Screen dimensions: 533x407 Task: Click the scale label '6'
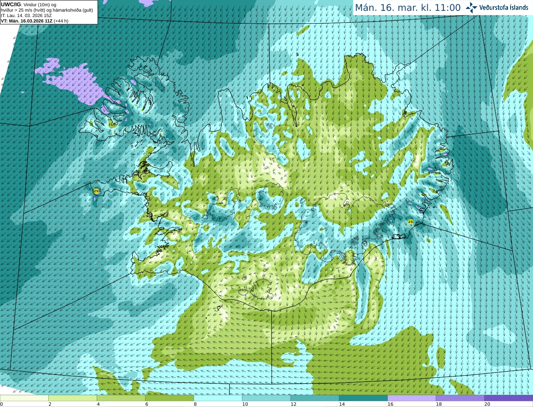coord(147,404)
